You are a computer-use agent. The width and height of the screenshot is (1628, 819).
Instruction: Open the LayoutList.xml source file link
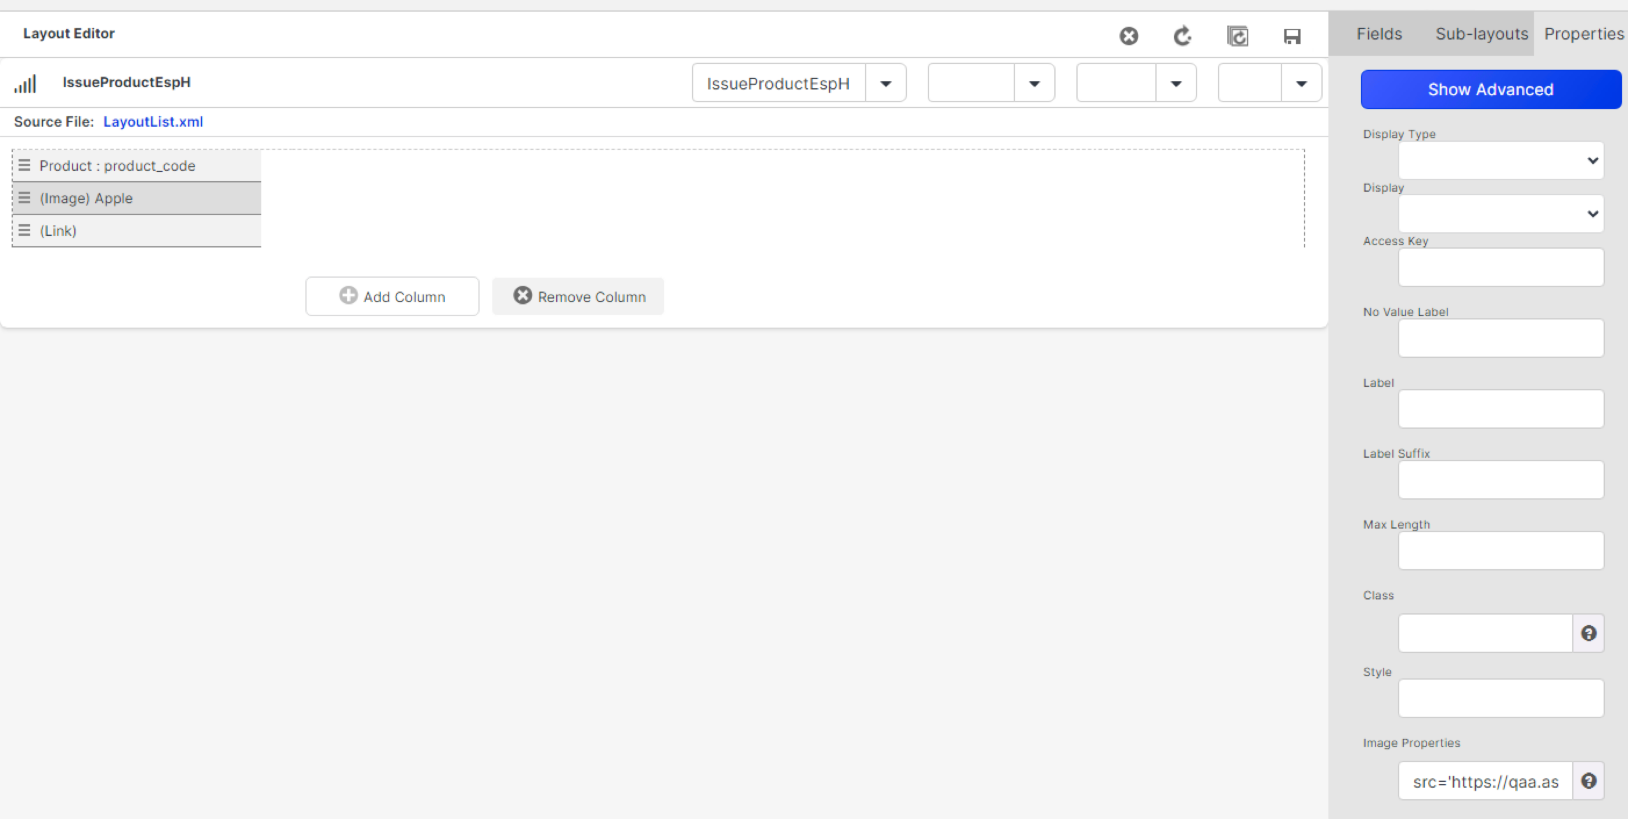[153, 121]
